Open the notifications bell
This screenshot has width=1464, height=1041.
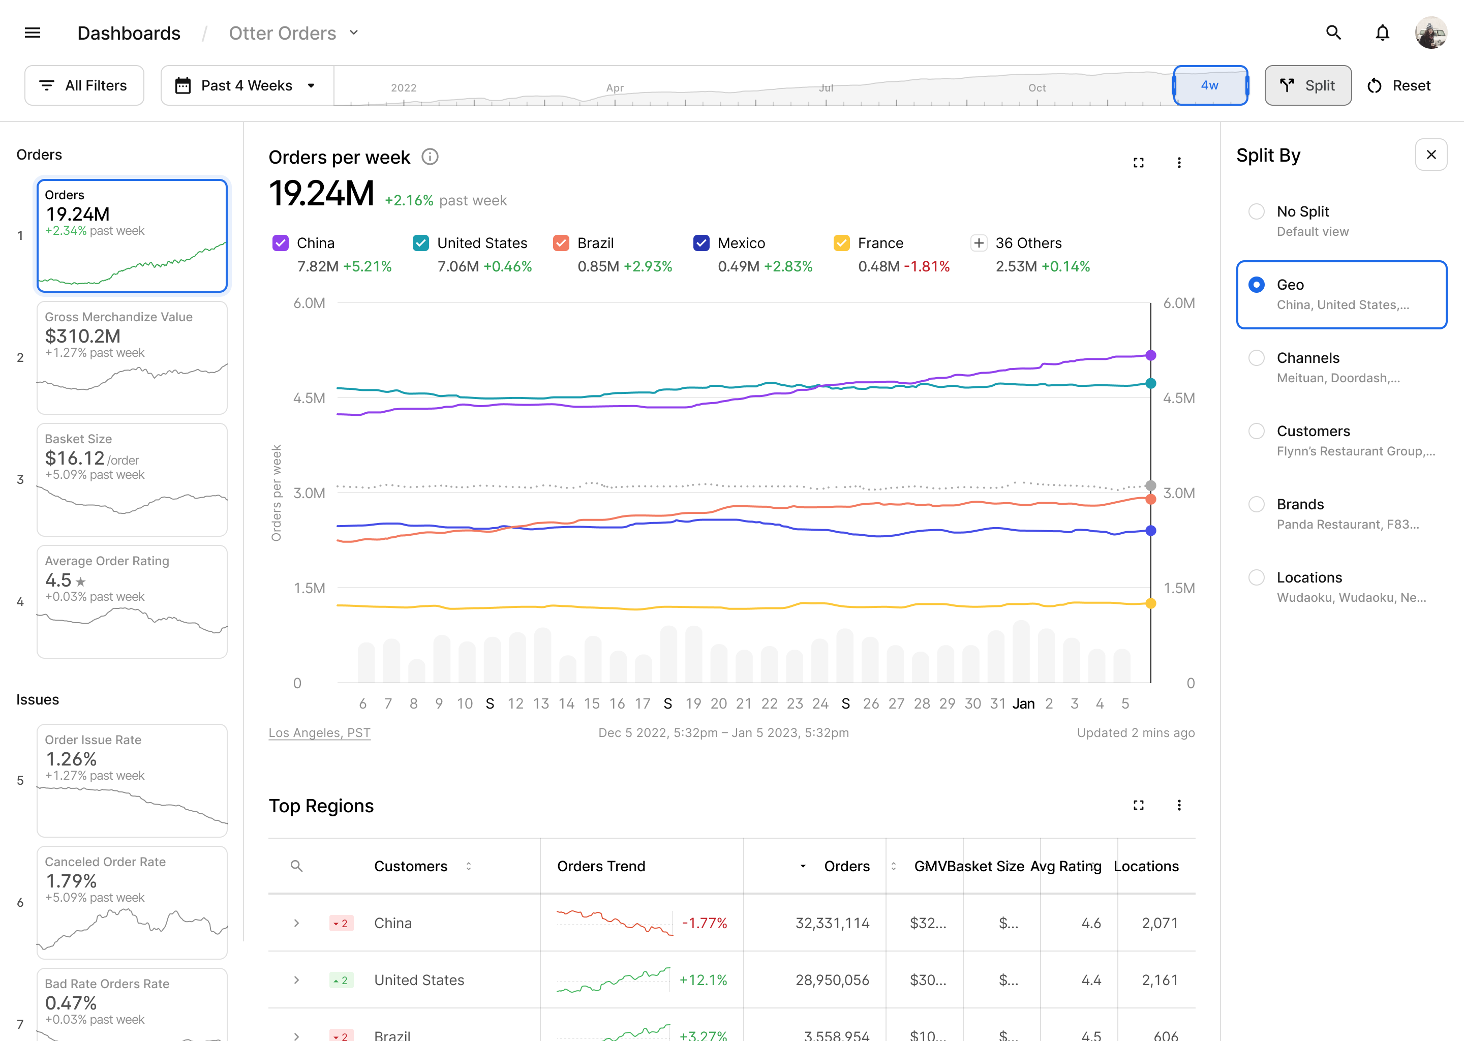[1383, 33]
